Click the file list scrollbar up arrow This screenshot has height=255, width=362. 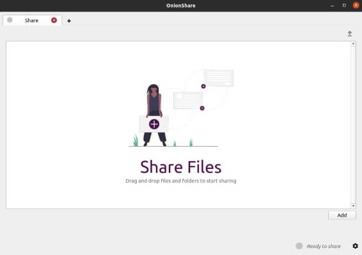[353, 43]
